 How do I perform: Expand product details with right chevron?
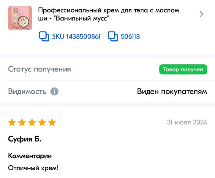(x=201, y=14)
